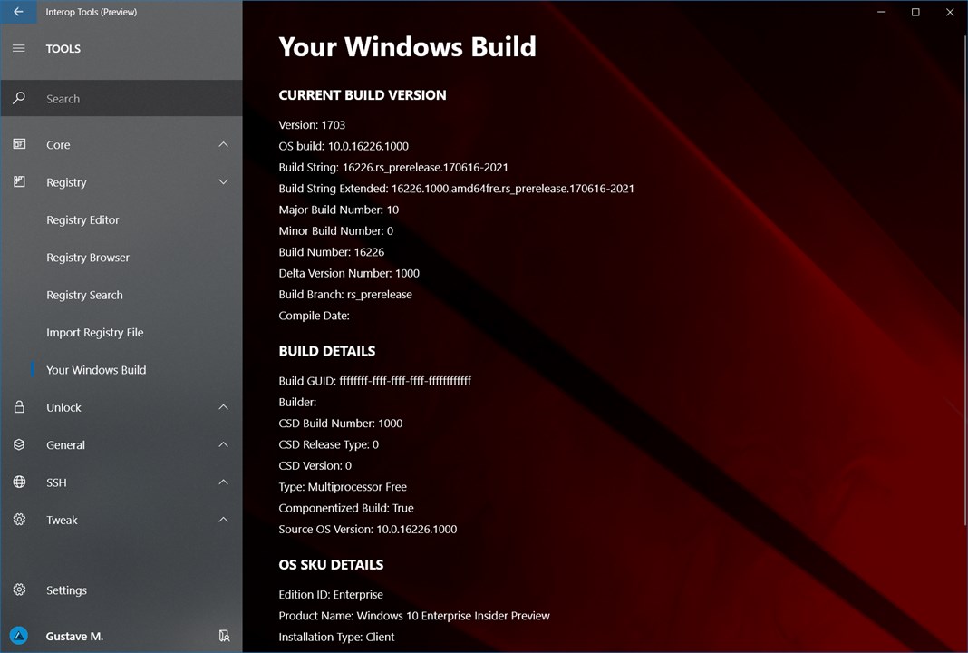The width and height of the screenshot is (968, 653).
Task: Focus the Search input field
Action: tap(121, 98)
